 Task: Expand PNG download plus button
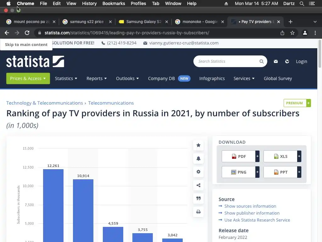click(x=257, y=172)
